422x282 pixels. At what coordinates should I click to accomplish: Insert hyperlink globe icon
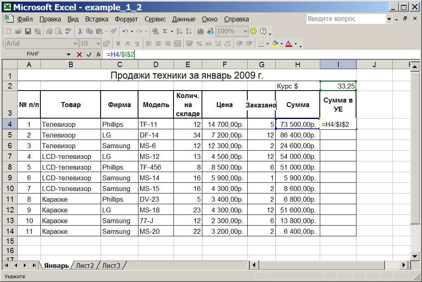tap(155, 31)
